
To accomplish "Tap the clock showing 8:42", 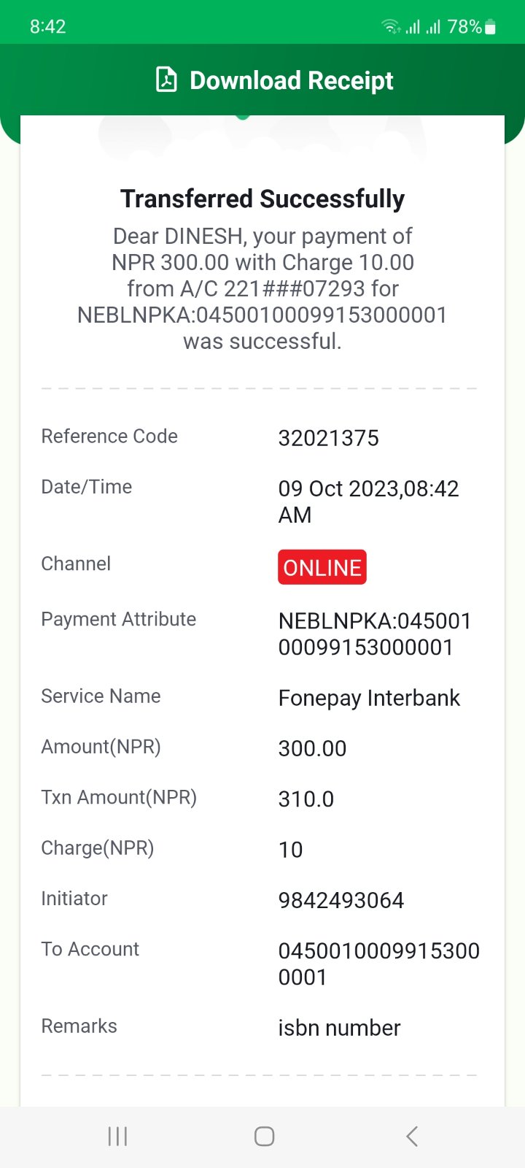I will coord(48,27).
